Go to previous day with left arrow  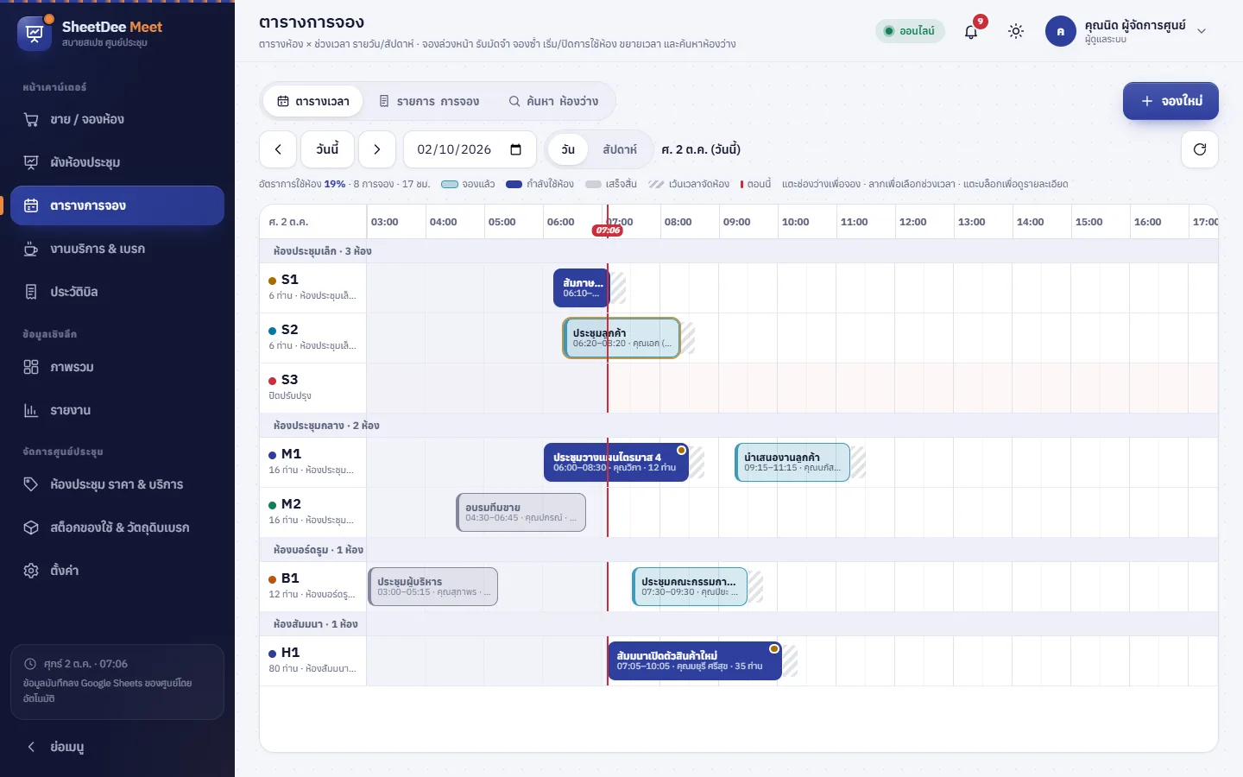(278, 149)
